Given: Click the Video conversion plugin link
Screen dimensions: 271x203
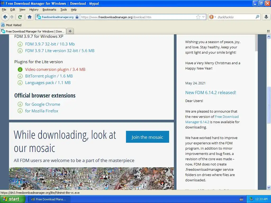Looking at the screenshot, I should tap(55, 70).
